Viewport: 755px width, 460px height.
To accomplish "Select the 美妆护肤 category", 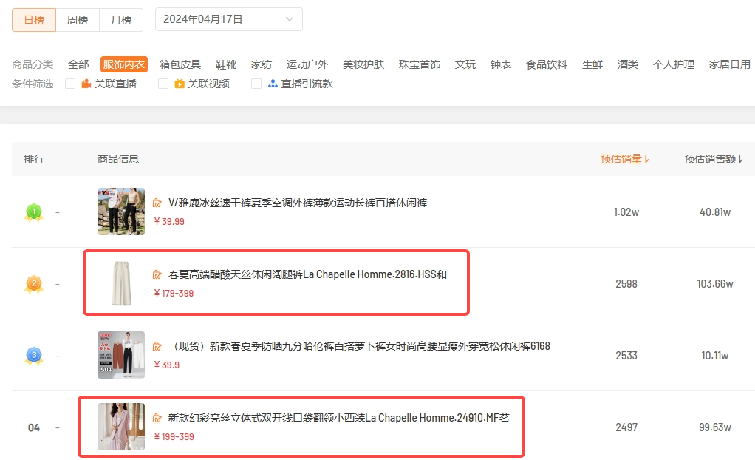I will (363, 64).
